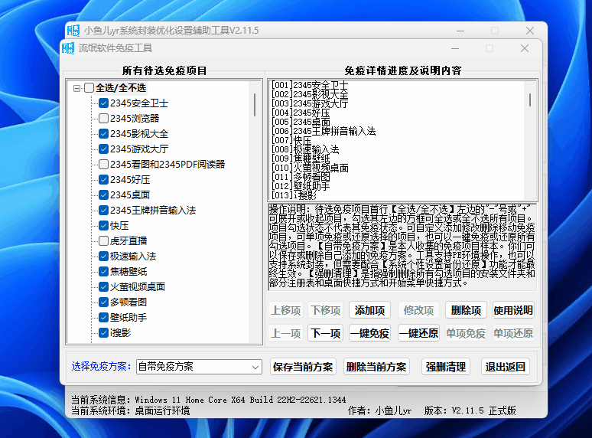Click the 删除项 button
This screenshot has height=438, width=592.
[x=466, y=310]
